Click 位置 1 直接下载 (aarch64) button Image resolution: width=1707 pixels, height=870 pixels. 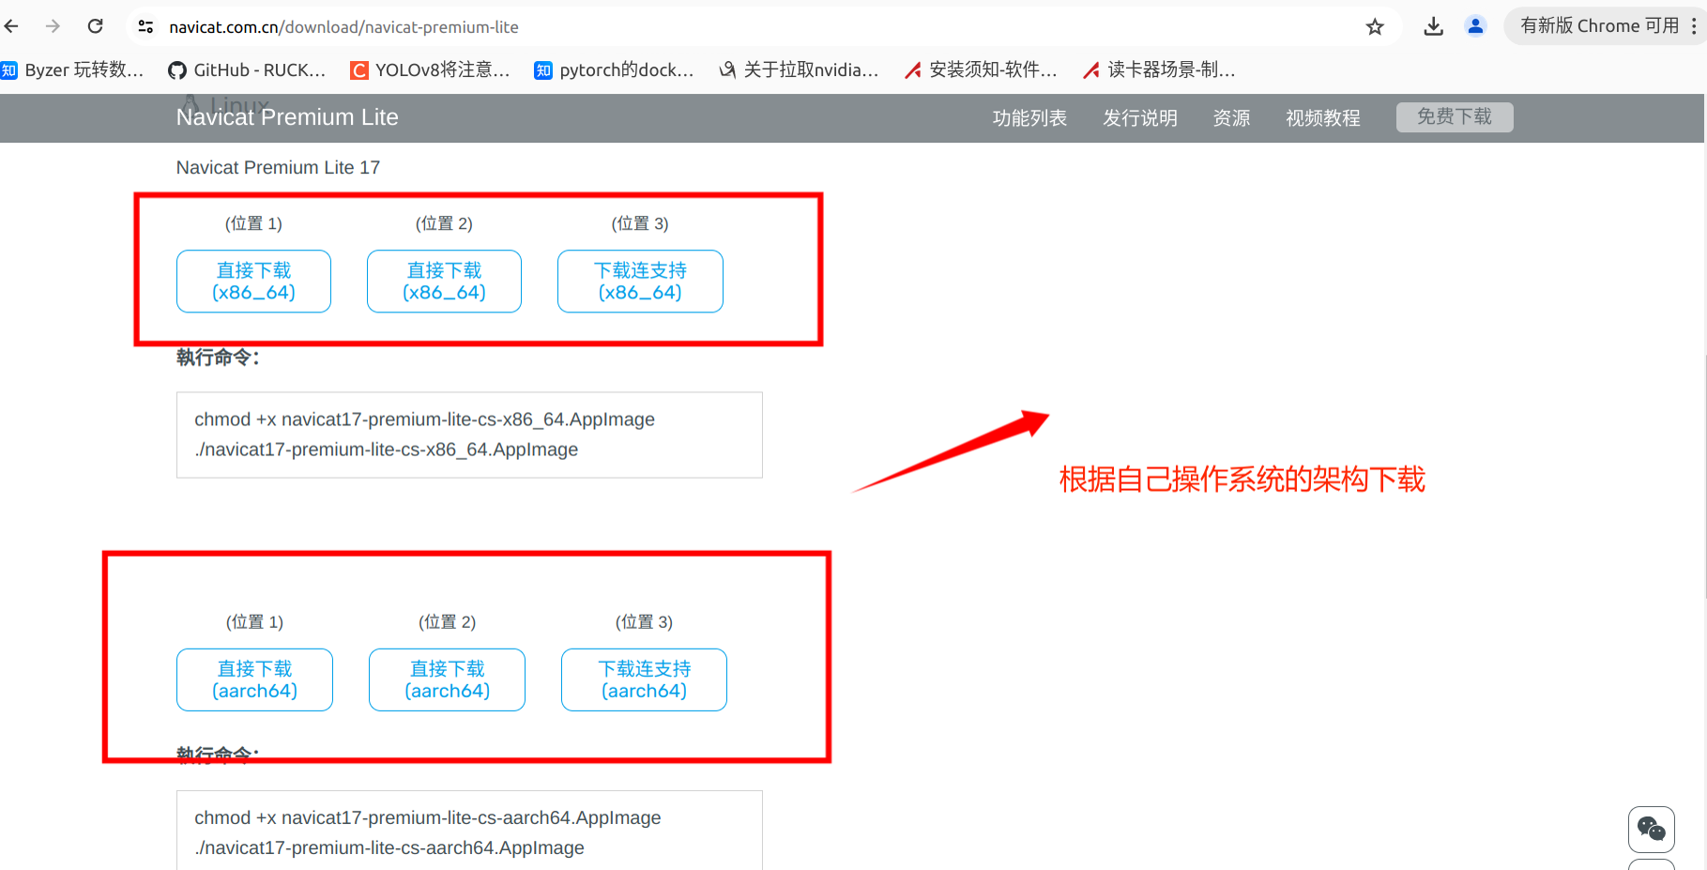(x=254, y=679)
